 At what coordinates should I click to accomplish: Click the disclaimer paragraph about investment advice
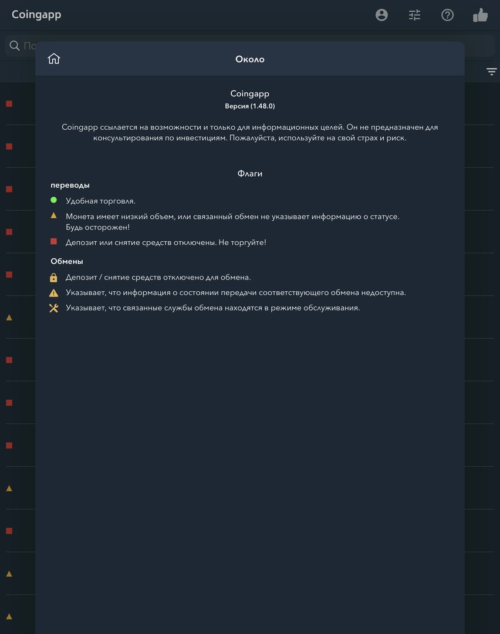point(250,132)
